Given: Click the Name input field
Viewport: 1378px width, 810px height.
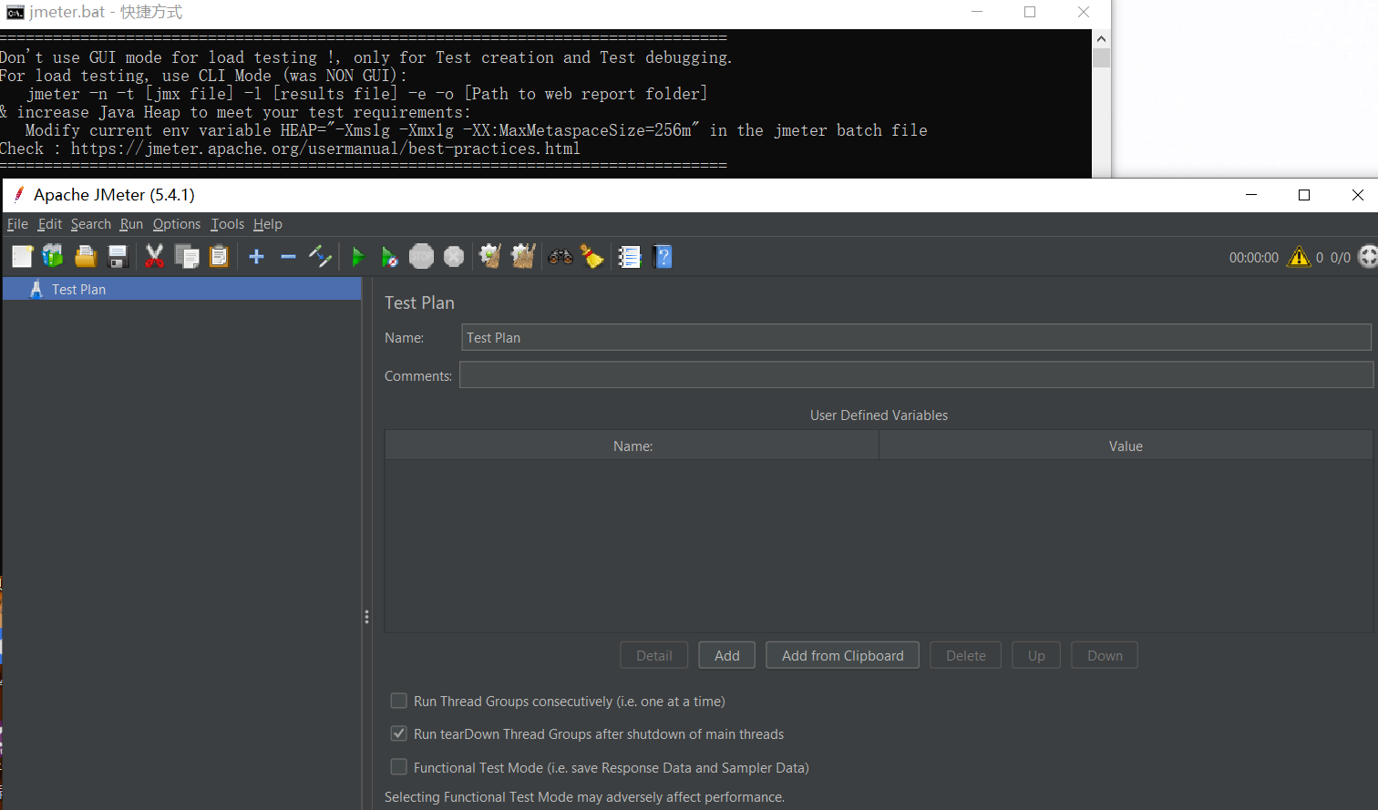Looking at the screenshot, I should (x=916, y=337).
